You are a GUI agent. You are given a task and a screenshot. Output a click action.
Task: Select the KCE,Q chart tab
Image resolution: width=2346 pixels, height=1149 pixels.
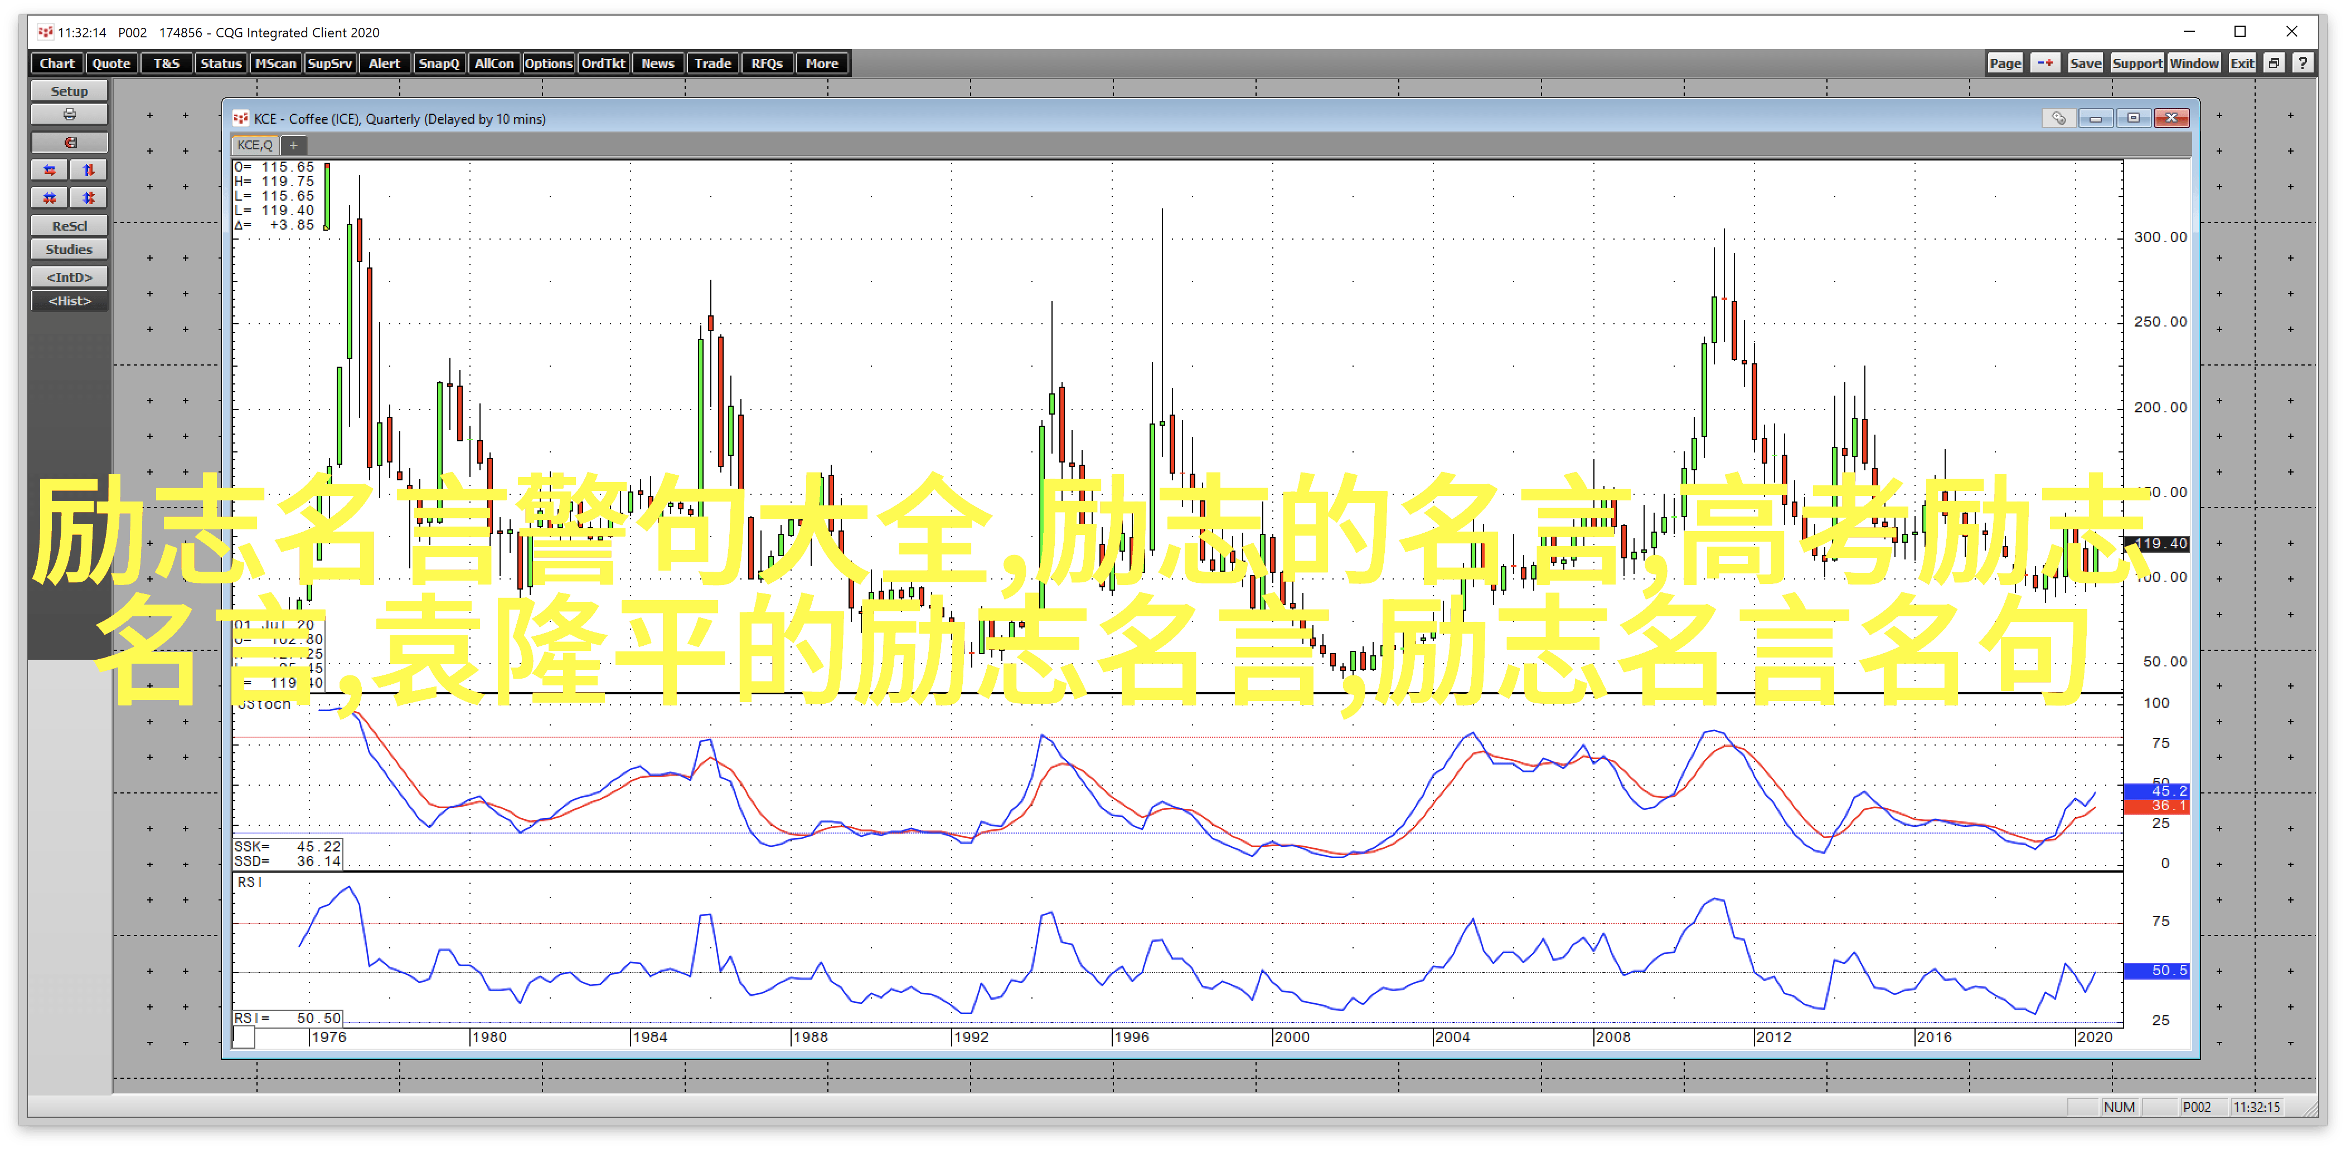(255, 145)
